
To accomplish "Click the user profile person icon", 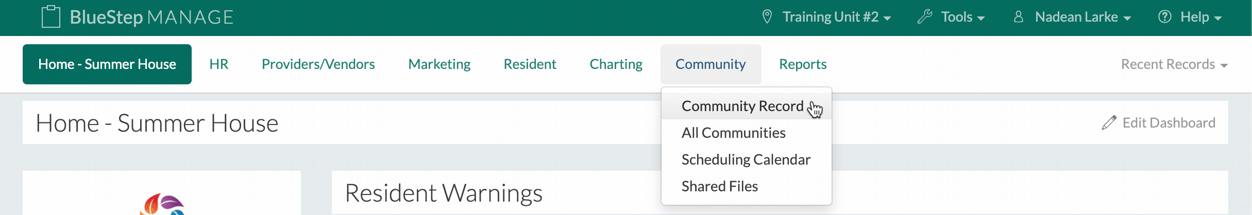I will [1018, 16].
